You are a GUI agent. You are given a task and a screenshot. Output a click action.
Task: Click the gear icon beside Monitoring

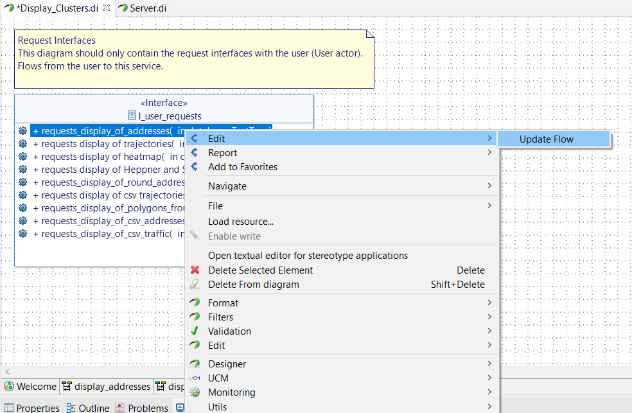(x=195, y=392)
